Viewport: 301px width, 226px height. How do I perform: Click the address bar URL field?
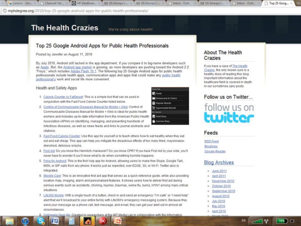125,10
